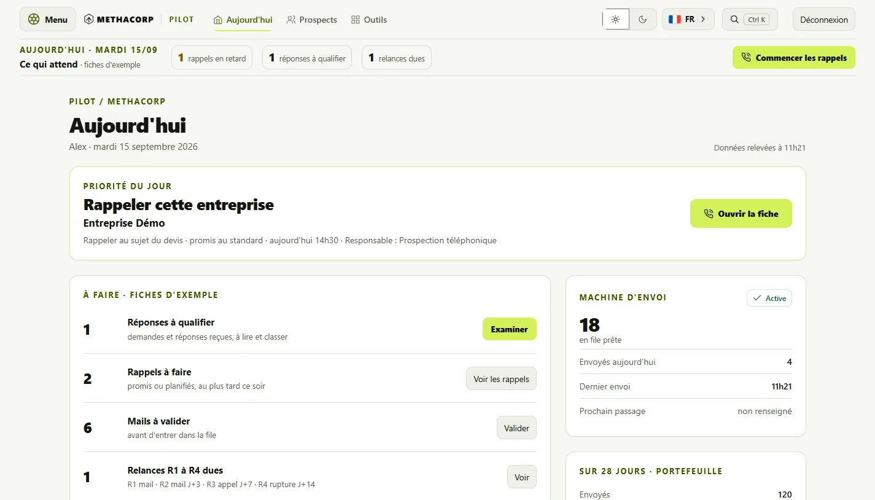Viewport: 875px width, 500px height.
Task: Open the Prospects tab
Action: click(x=312, y=20)
